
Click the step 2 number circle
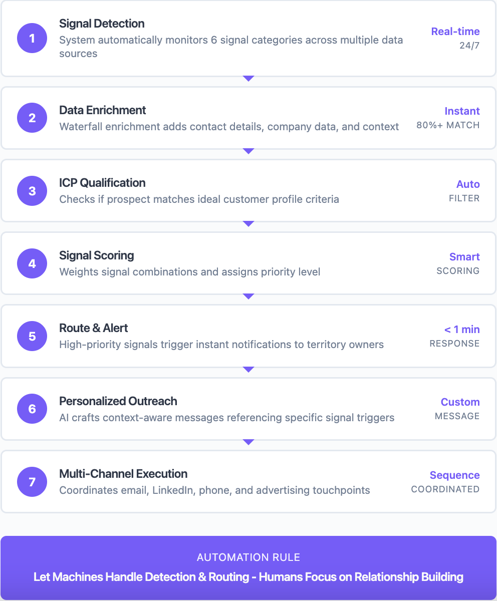point(32,118)
